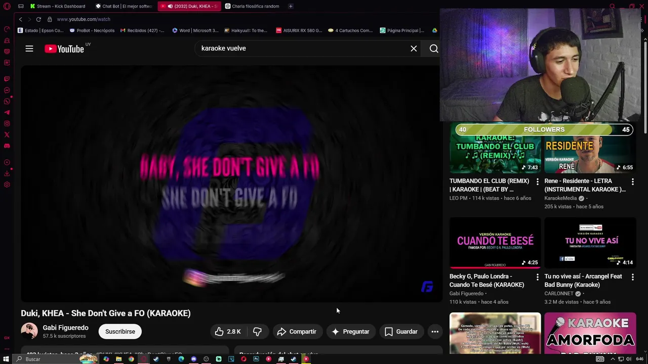Viewport: 648px width, 364px height.
Task: Like the video with 2.8 K likes
Action: point(227,332)
